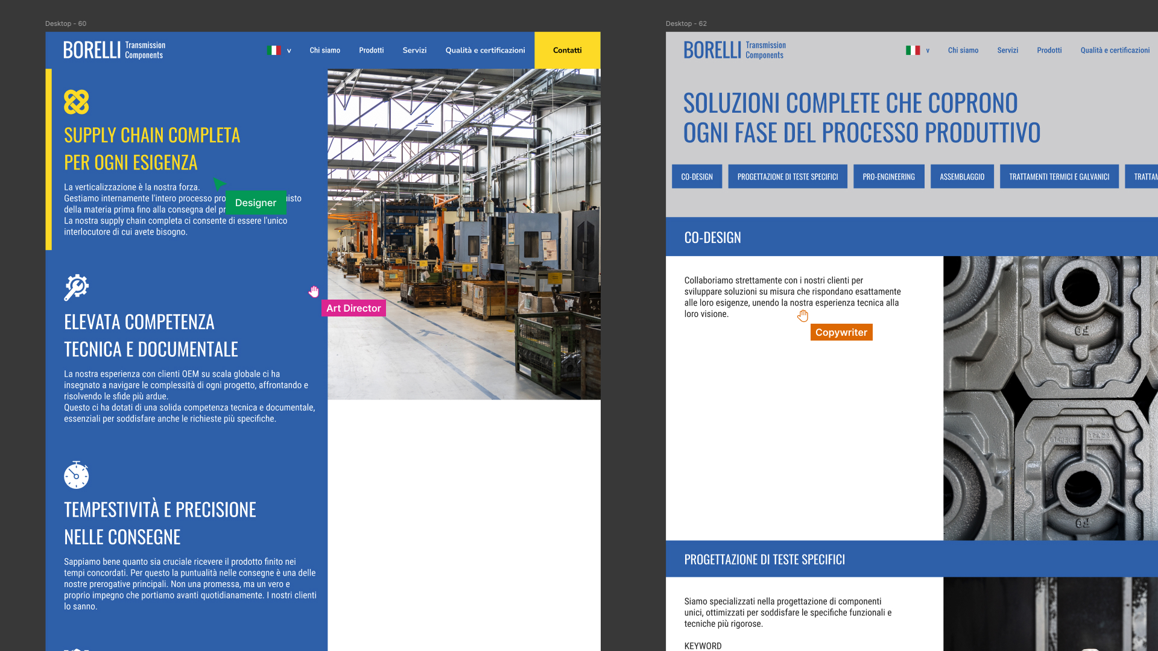Click the factory floor photo
This screenshot has width=1158, height=651.
point(464,234)
